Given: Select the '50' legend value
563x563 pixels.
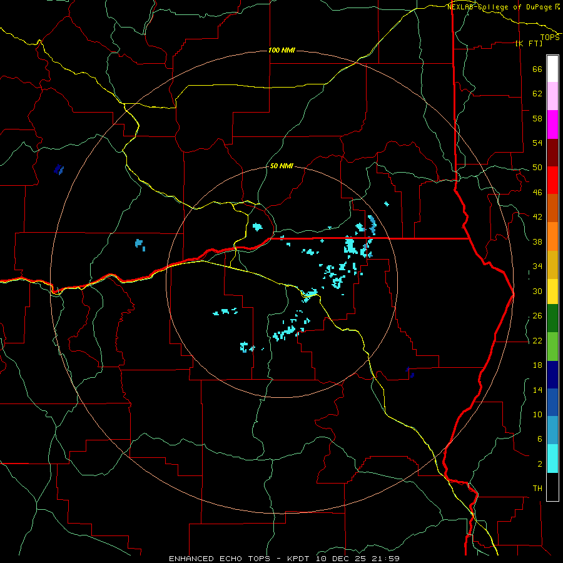Looking at the screenshot, I should [537, 168].
